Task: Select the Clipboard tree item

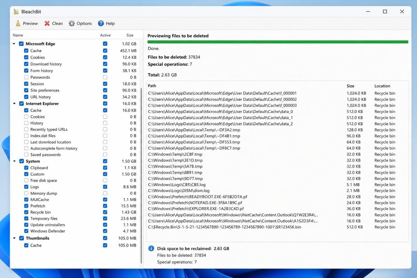Action: pos(39,168)
